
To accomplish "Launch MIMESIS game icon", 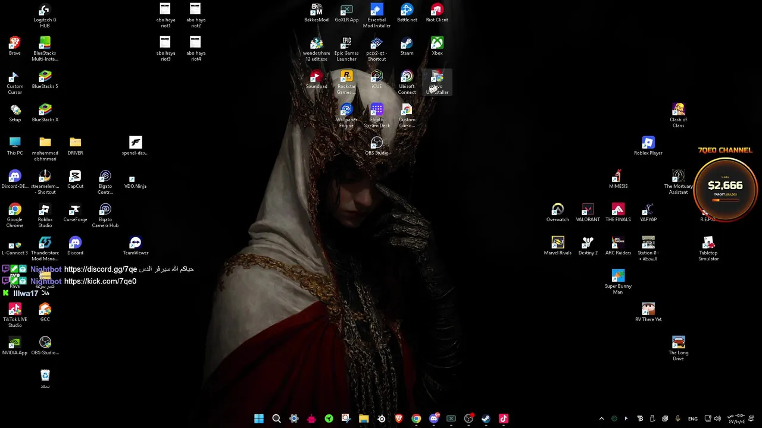I will click(618, 180).
